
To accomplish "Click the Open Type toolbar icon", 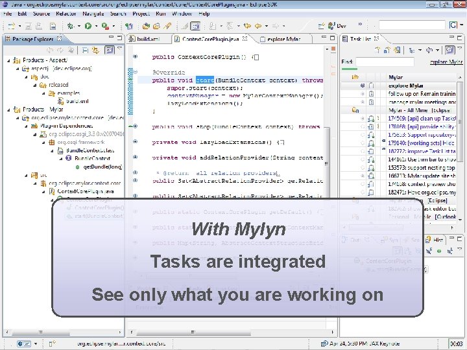I will [146, 26].
